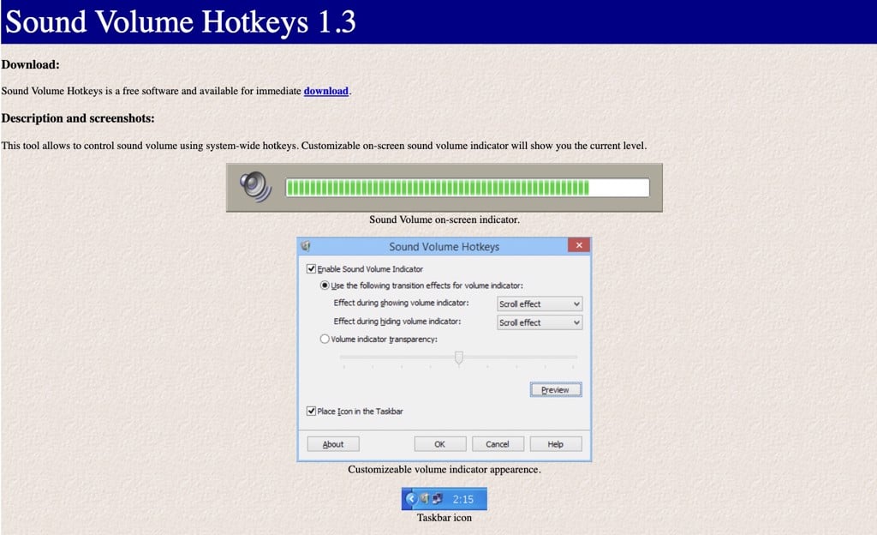Click the green volume level progress bar
Image resolution: width=877 pixels, height=535 pixels.
[x=467, y=188]
